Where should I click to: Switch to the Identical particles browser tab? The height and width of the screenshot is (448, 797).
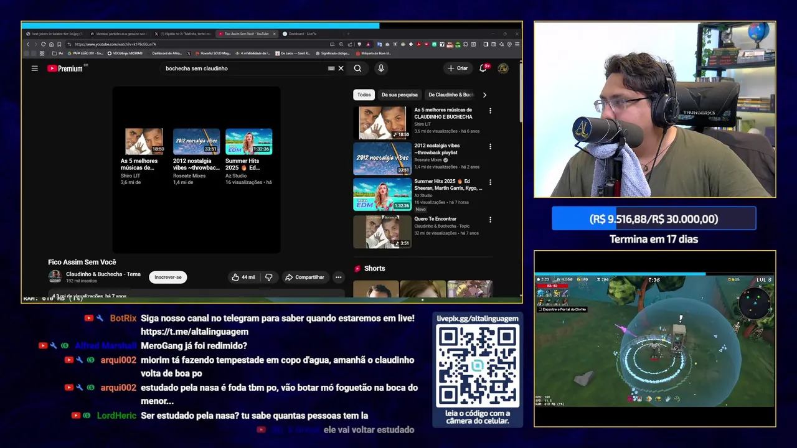tap(120, 34)
